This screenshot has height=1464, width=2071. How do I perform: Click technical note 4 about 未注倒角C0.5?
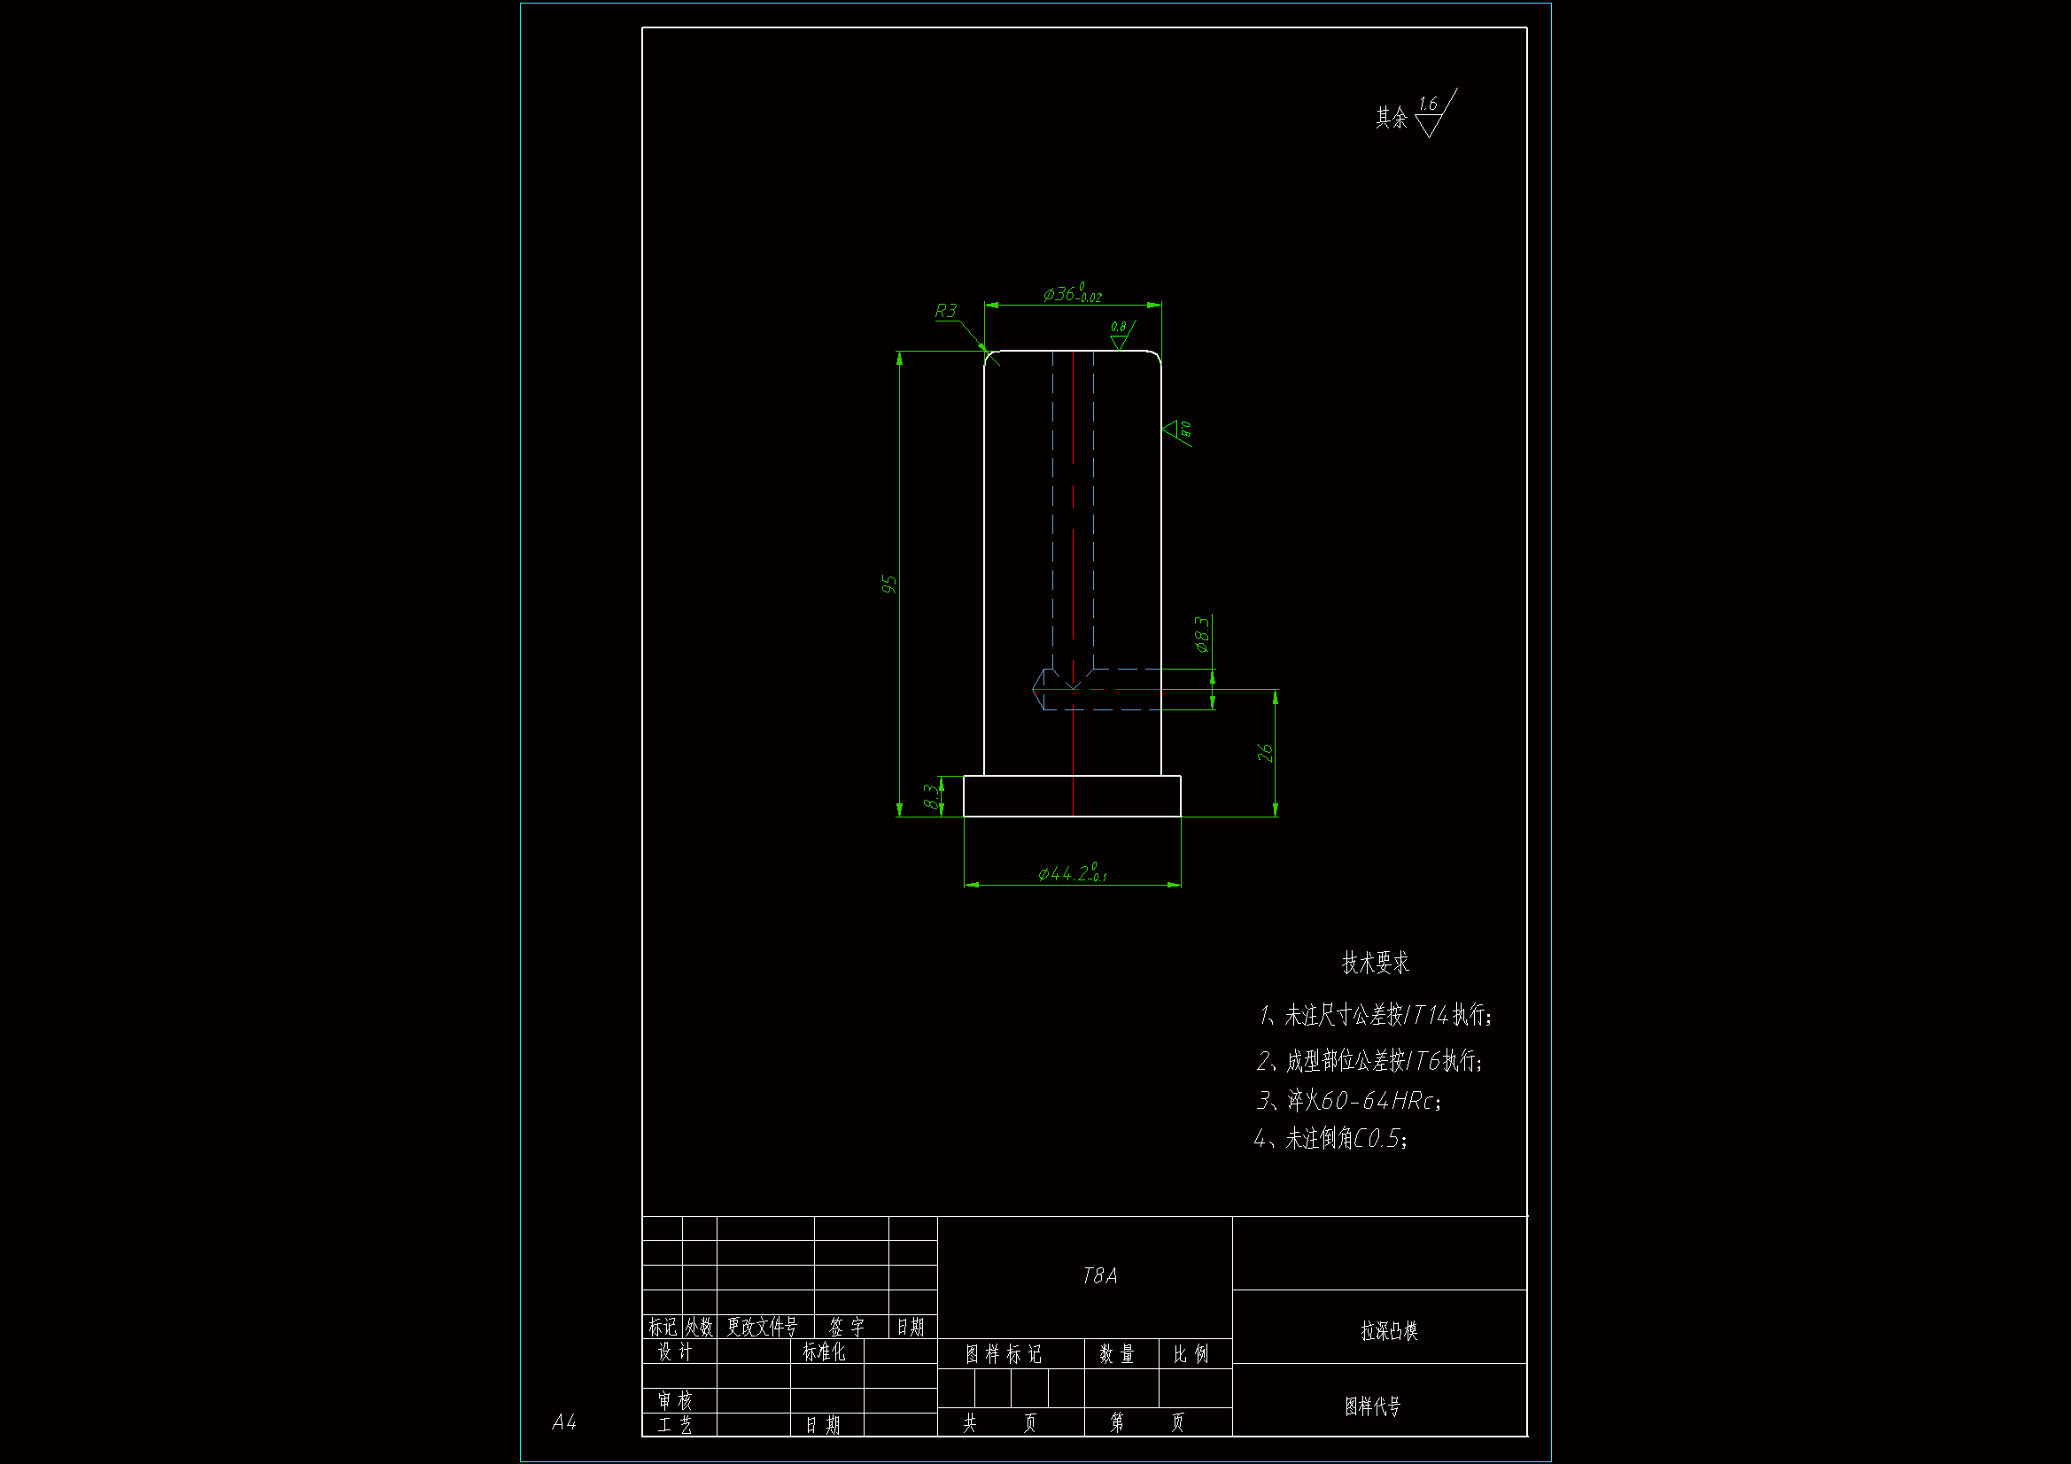coord(1330,1138)
